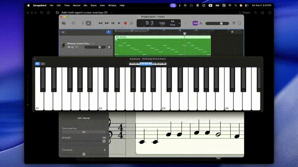Click the keyboard octave range overview strip
298x167 pixels.
[148, 64]
